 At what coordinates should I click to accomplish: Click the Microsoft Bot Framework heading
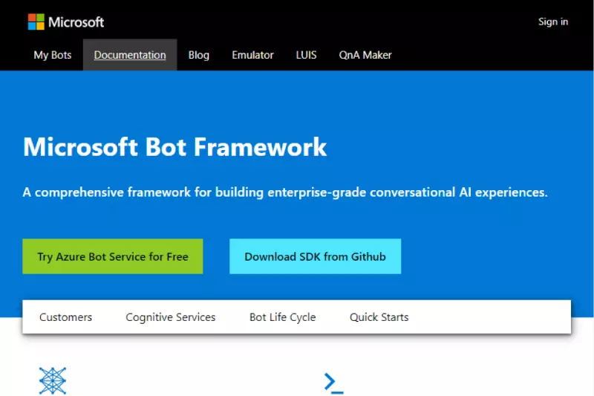point(175,147)
